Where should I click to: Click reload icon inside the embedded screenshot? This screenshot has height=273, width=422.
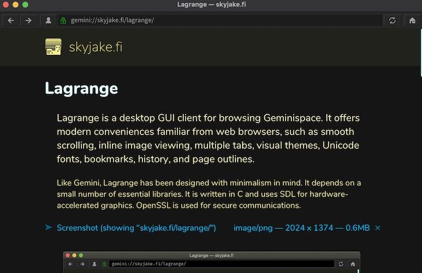click(341, 264)
